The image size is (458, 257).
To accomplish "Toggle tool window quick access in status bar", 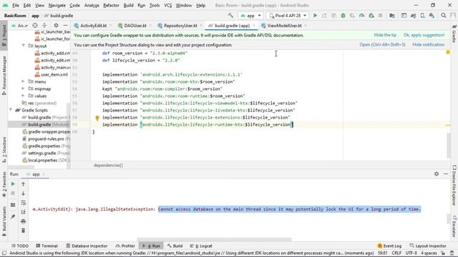I will click(4, 253).
